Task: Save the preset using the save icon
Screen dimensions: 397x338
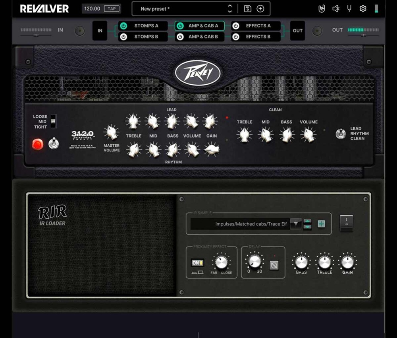Action: (x=247, y=8)
